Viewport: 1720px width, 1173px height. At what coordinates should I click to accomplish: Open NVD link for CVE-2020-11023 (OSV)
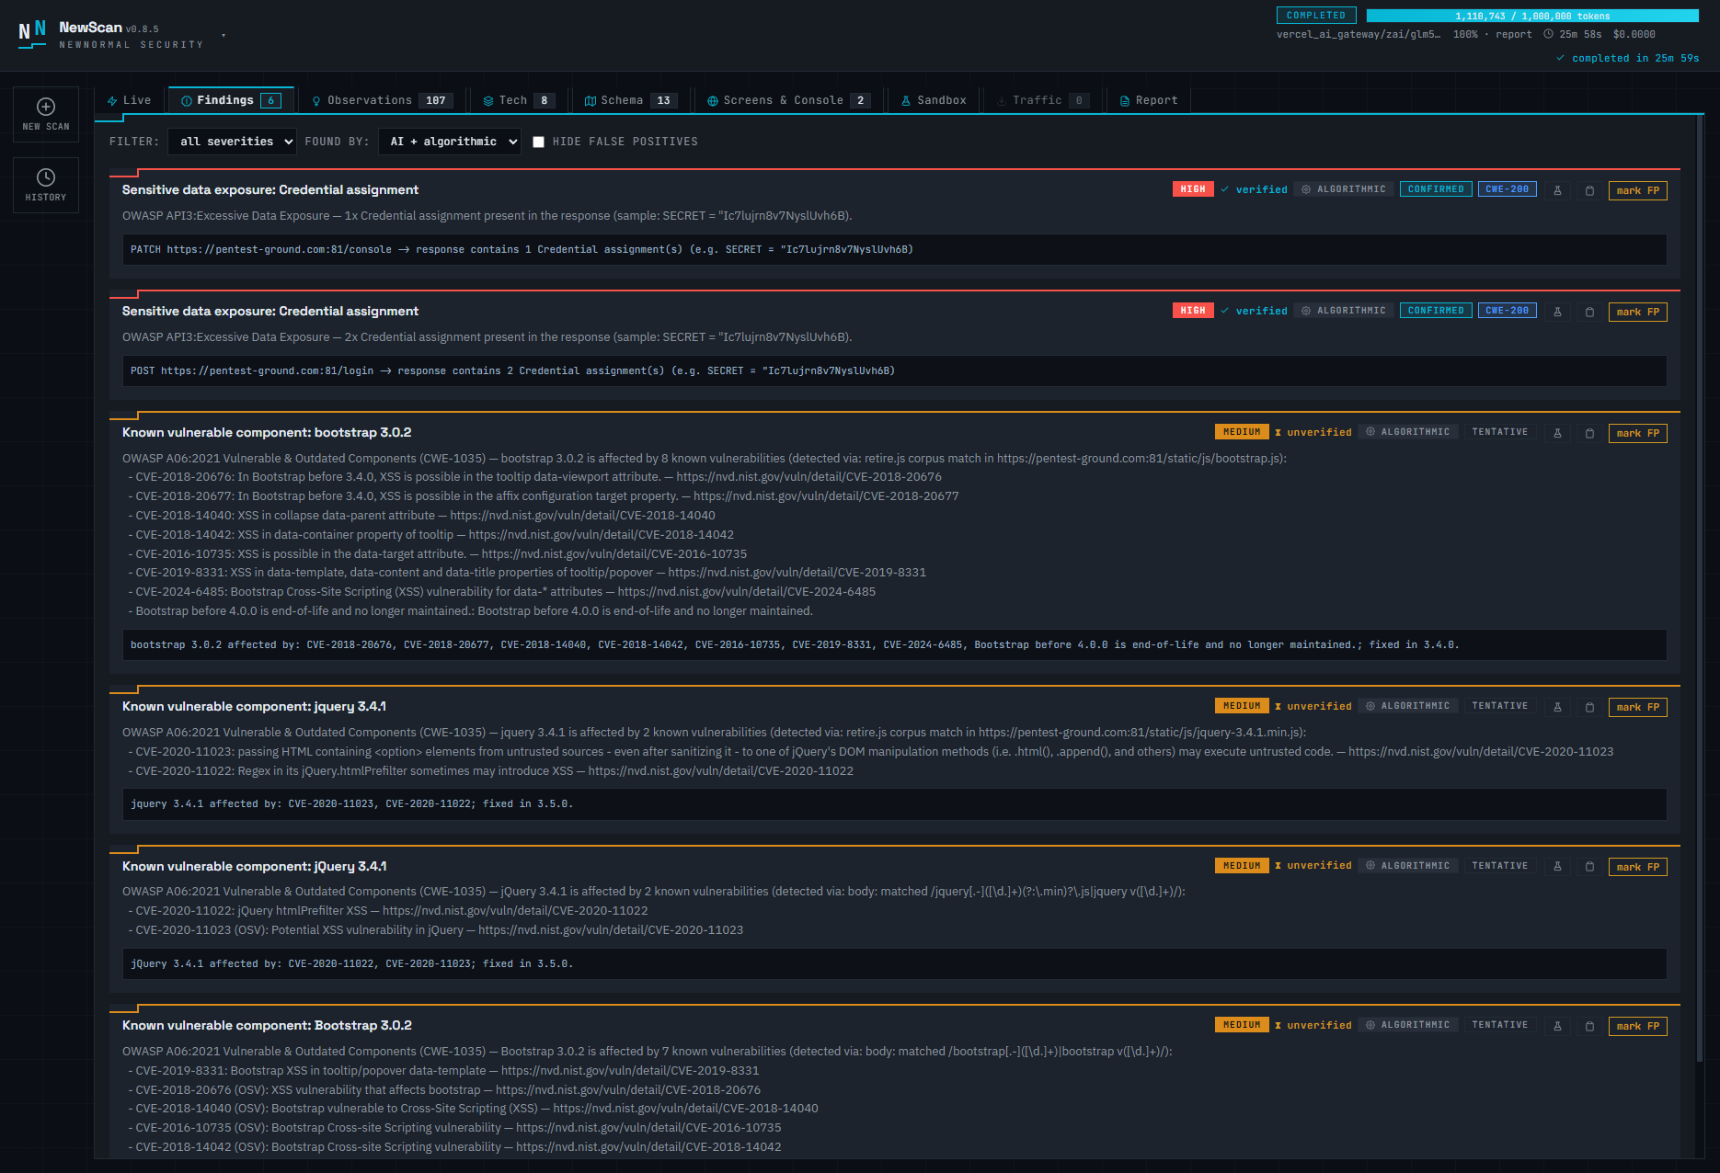point(611,930)
